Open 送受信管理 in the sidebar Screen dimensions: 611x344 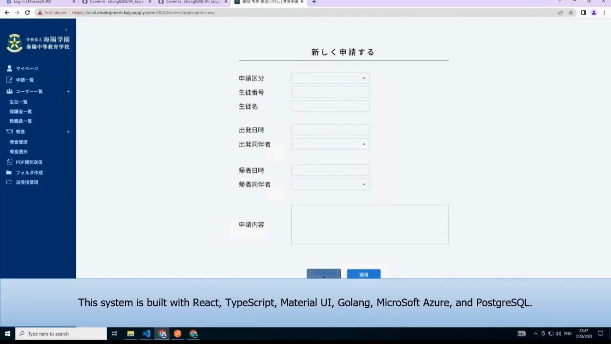(27, 182)
